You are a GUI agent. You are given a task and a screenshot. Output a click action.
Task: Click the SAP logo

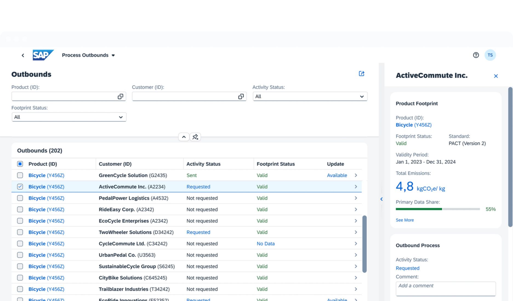[x=43, y=55]
